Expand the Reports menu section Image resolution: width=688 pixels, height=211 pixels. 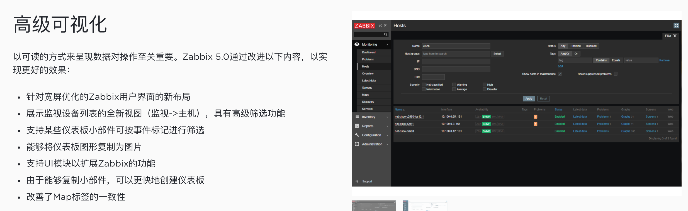coord(387,126)
